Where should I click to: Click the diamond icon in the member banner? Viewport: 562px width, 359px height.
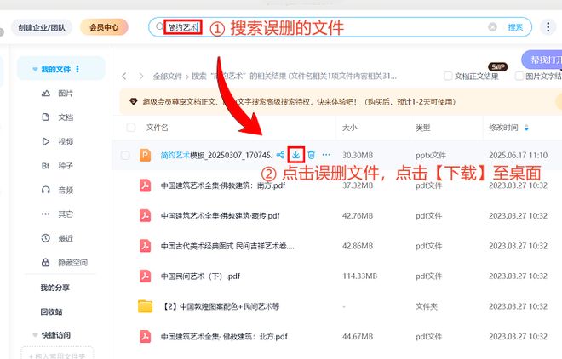click(134, 101)
